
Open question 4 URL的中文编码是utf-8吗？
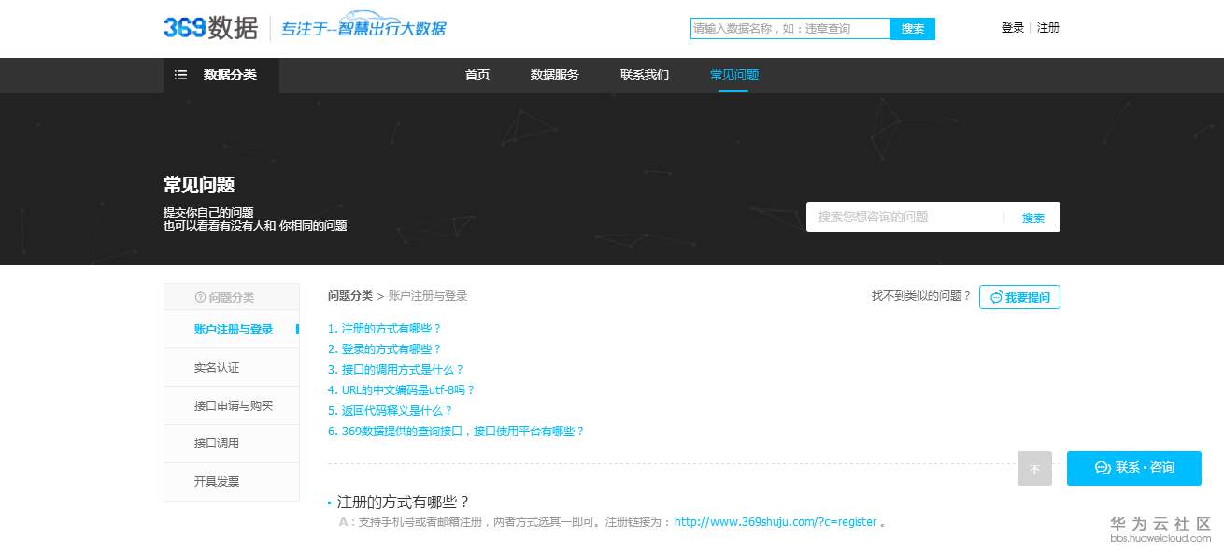point(402,390)
